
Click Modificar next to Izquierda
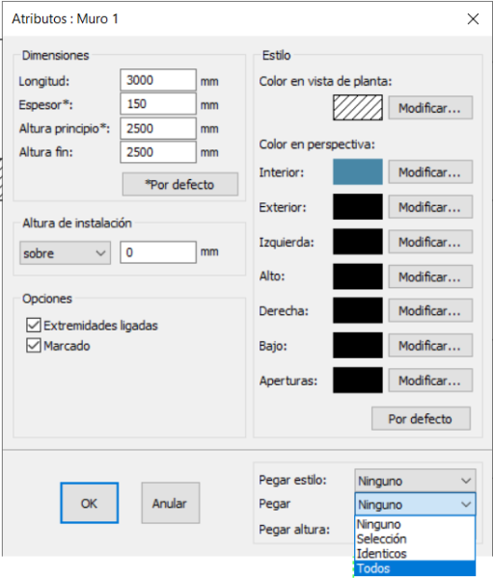click(x=430, y=242)
